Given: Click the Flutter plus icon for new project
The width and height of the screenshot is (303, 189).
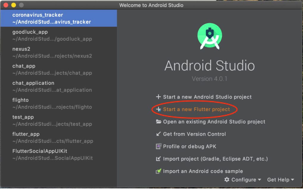Looking at the screenshot, I should pos(158,109).
